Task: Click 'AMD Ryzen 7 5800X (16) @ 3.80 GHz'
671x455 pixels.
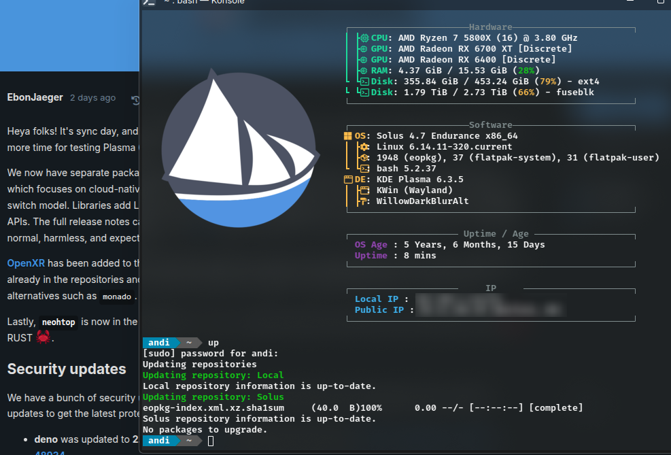Action: [488, 38]
